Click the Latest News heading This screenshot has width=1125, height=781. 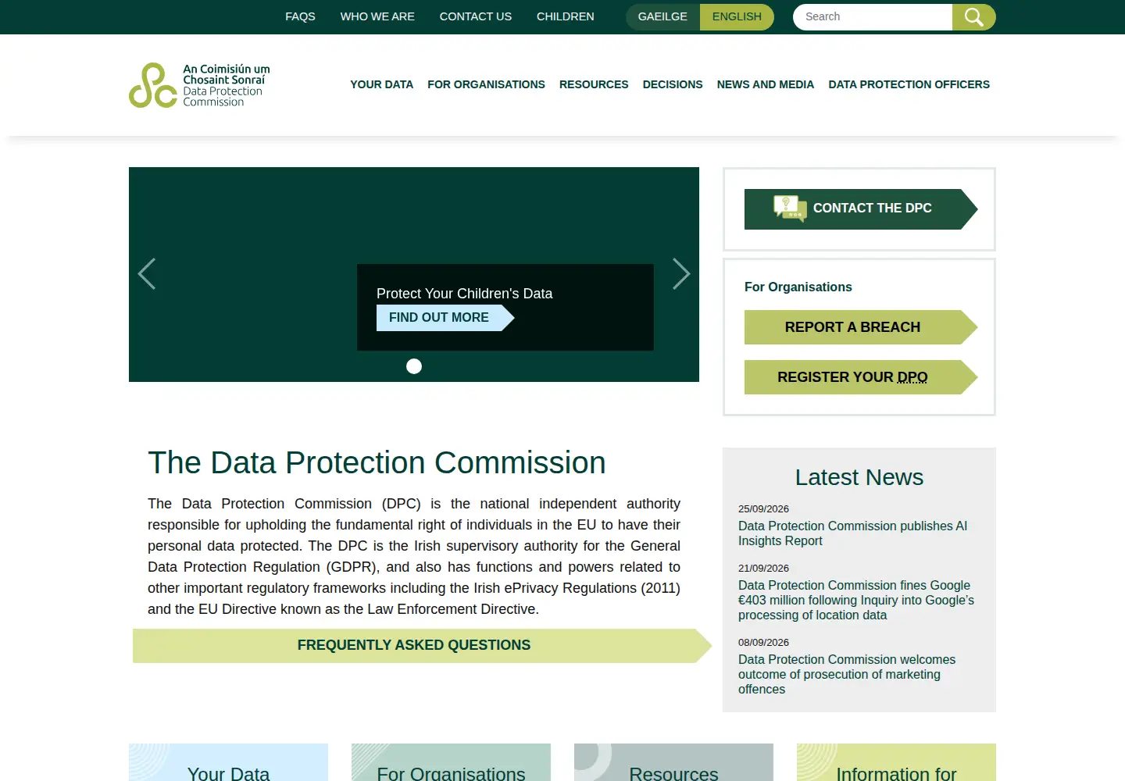point(859,477)
